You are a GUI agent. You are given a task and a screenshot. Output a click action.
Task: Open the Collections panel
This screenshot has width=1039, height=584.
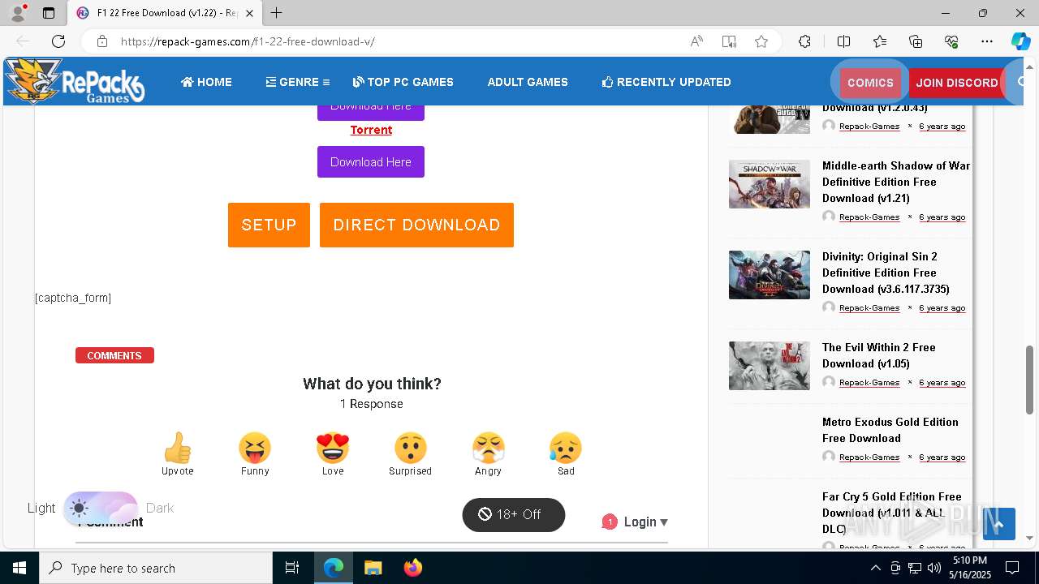click(x=916, y=41)
